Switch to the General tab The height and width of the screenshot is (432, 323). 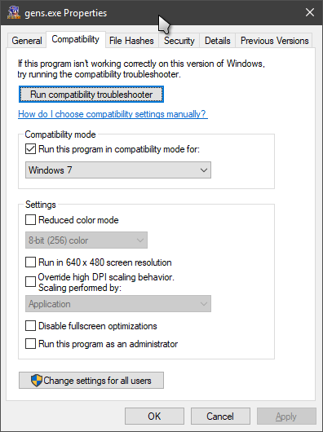pyautogui.click(x=27, y=41)
